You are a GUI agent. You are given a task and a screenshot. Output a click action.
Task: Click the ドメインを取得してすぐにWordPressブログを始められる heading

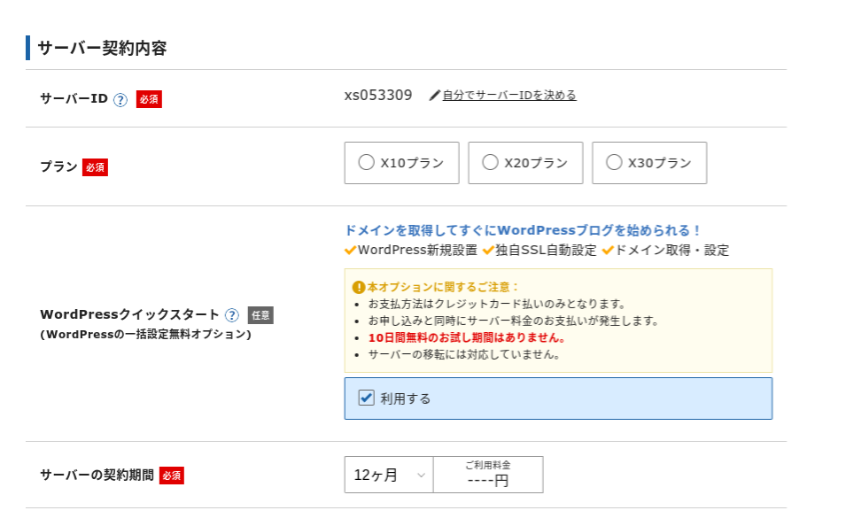click(x=523, y=230)
